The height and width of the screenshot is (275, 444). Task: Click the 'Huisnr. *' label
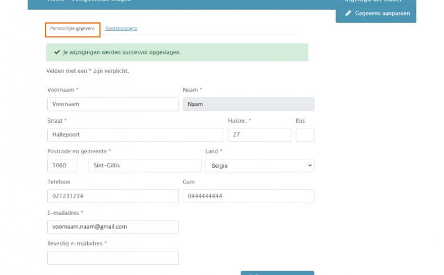tap(239, 121)
